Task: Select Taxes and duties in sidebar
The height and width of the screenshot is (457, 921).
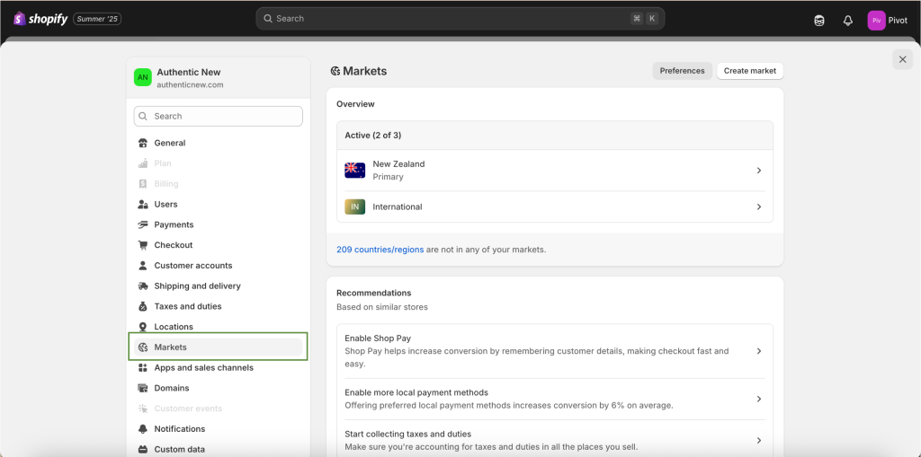Action: (219, 306)
